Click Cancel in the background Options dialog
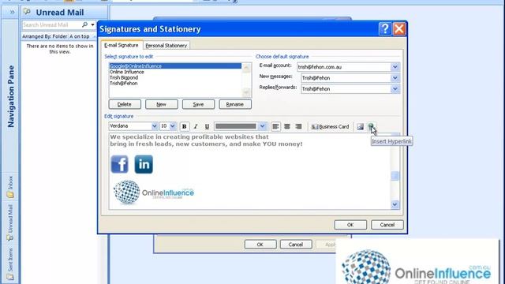Image resolution: width=505 pixels, height=284 pixels. tap(296, 245)
